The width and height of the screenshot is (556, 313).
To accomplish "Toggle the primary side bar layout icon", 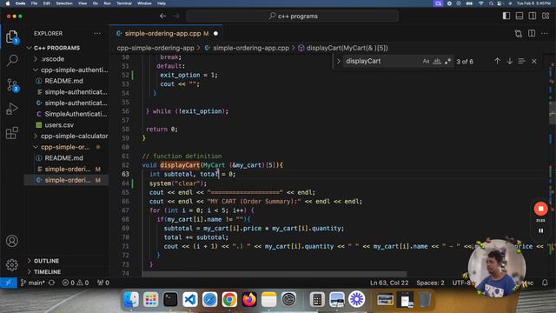I will (x=506, y=16).
